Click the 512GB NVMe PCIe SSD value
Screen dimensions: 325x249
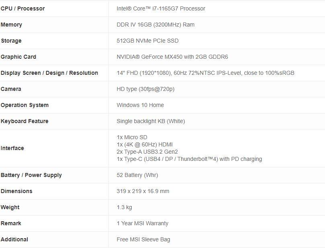coord(147,41)
